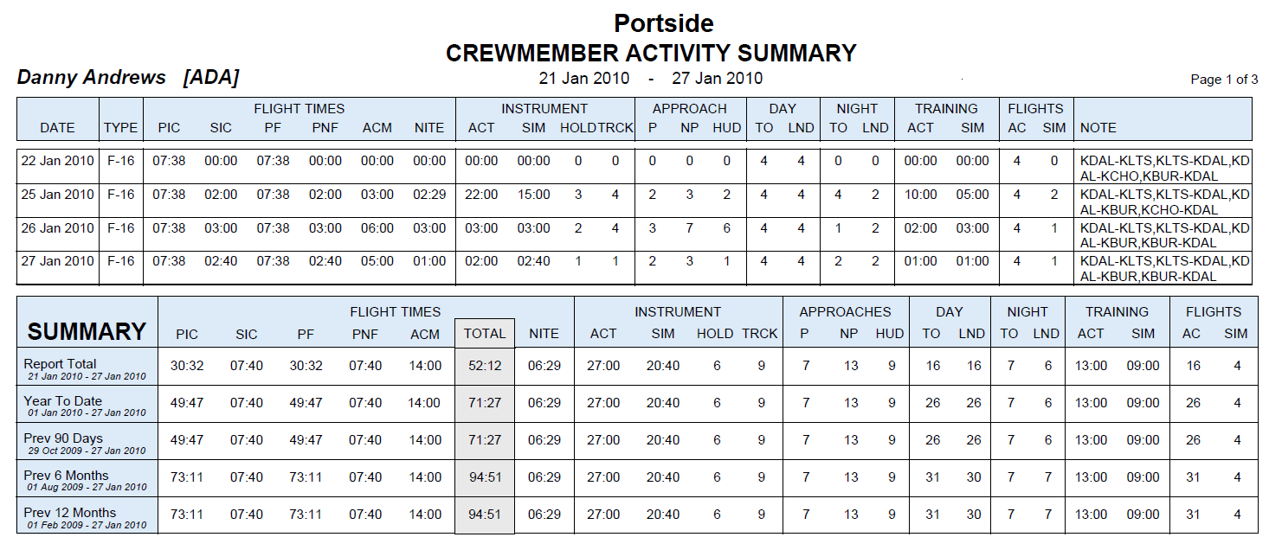Click the Portside report title
The width and height of the screenshot is (1269, 550).
point(664,22)
